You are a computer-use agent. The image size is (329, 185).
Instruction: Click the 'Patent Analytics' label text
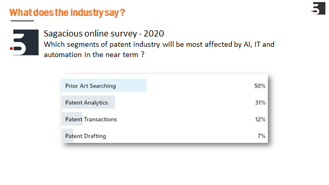click(x=86, y=103)
